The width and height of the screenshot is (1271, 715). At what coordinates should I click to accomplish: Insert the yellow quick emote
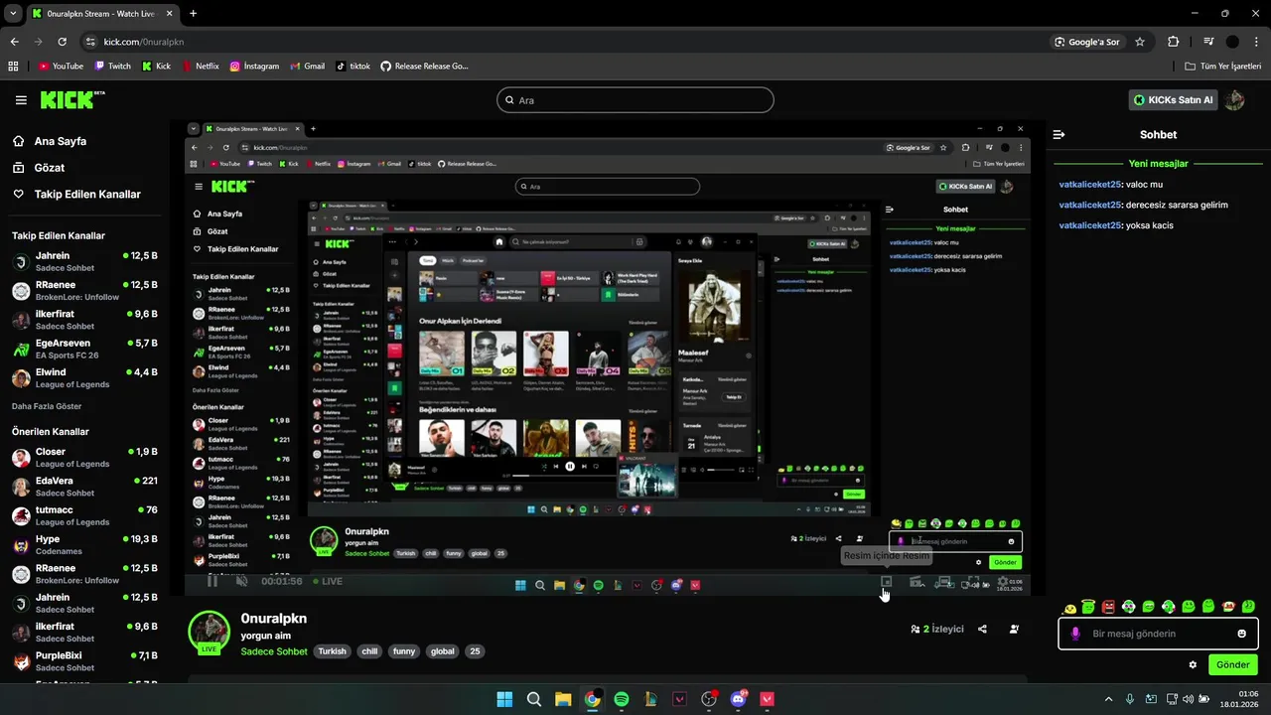[x=1069, y=607]
